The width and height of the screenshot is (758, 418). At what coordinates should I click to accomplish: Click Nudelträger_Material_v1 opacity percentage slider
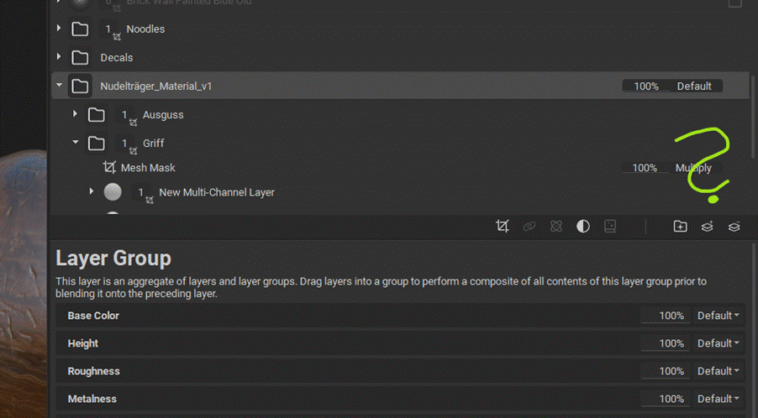645,86
